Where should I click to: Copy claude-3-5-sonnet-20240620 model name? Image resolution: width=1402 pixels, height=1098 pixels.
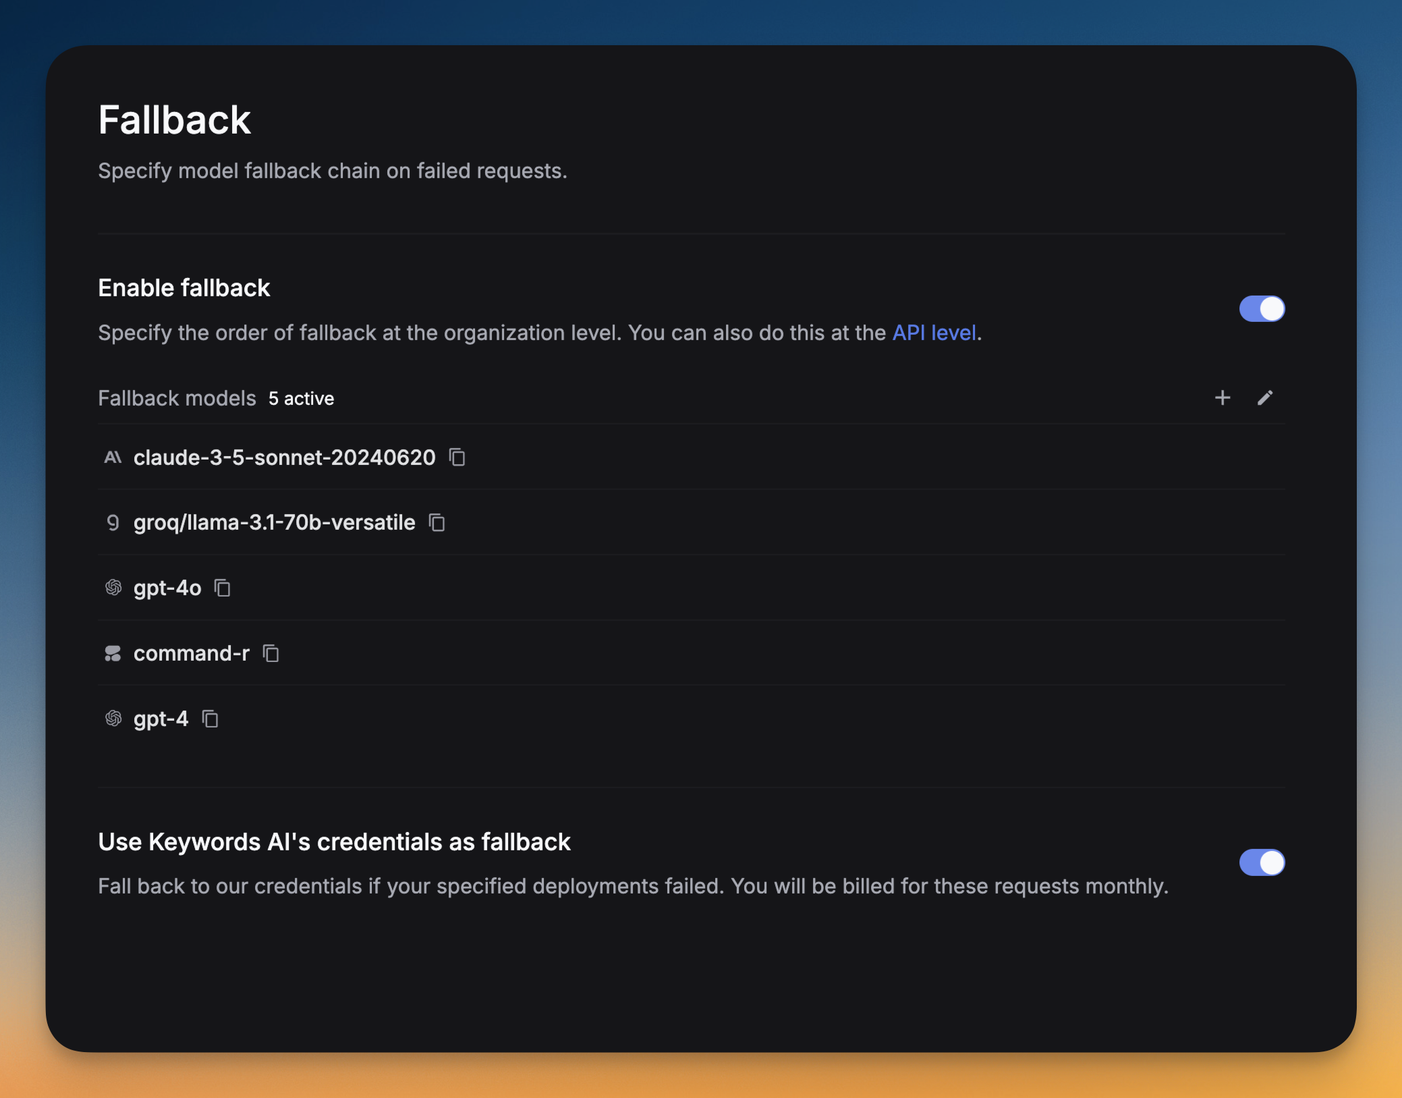457,458
